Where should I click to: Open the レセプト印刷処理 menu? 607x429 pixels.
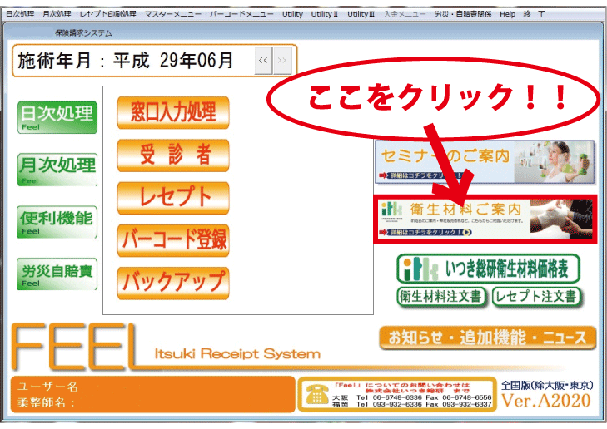(x=107, y=14)
